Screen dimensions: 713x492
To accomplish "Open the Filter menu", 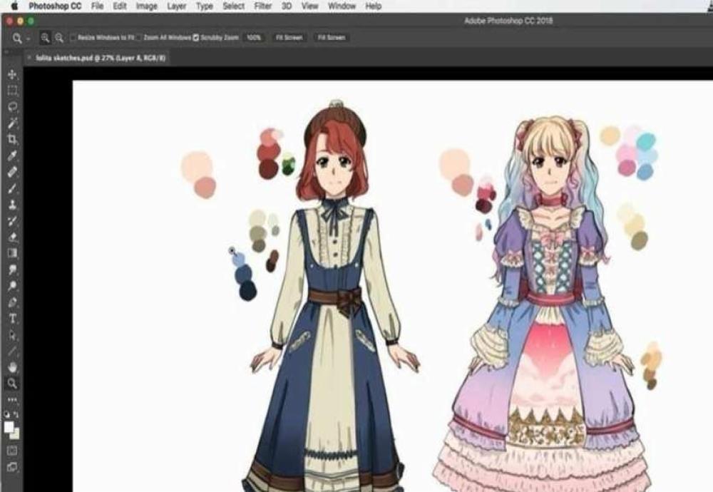I will pyautogui.click(x=263, y=6).
